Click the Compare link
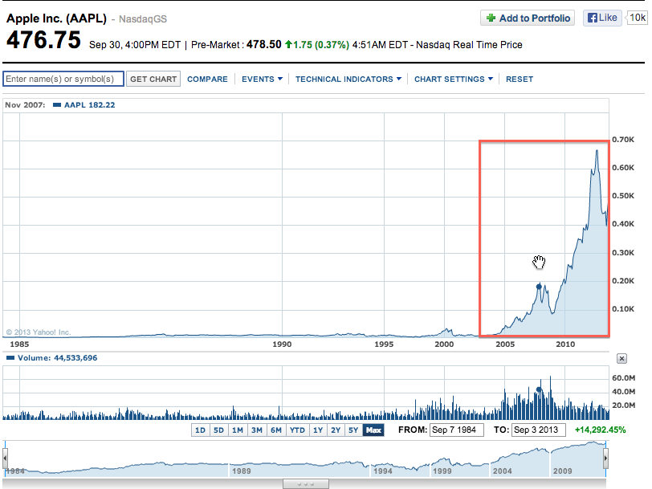Screen dimensions: 652x489 coord(207,79)
